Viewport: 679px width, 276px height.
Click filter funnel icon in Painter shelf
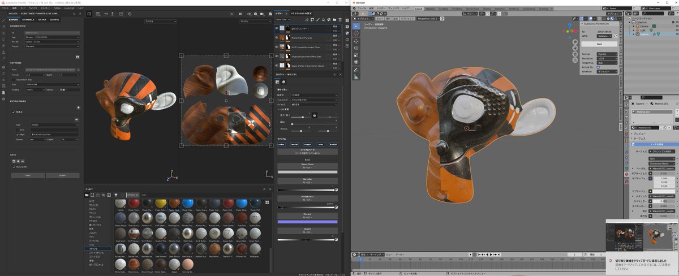coord(115,195)
